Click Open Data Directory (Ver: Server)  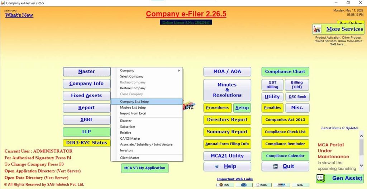pos(36,178)
